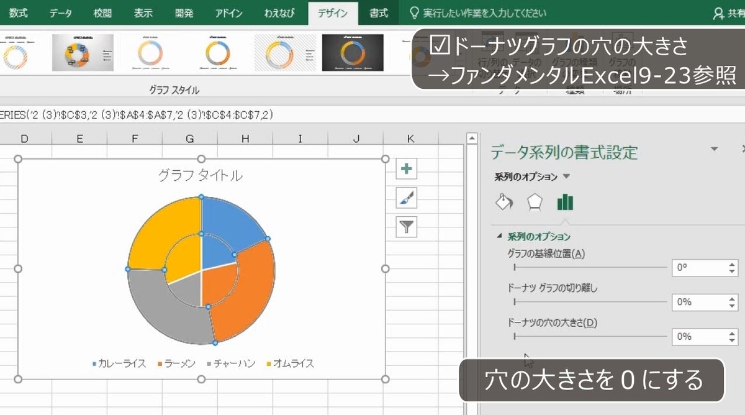Click the 0° angle value field
The width and height of the screenshot is (745, 415).
click(699, 268)
